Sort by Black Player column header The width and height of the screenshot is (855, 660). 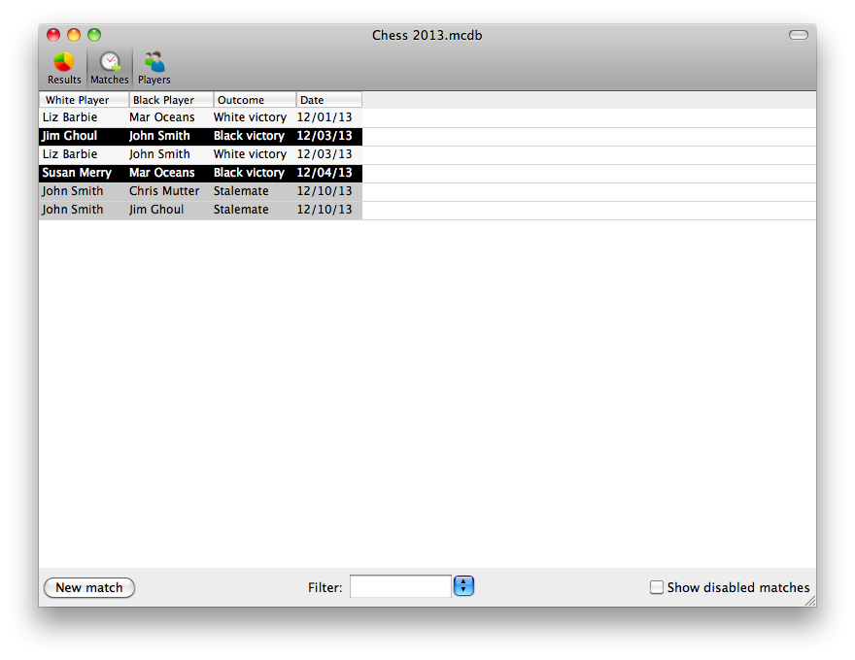(x=171, y=100)
